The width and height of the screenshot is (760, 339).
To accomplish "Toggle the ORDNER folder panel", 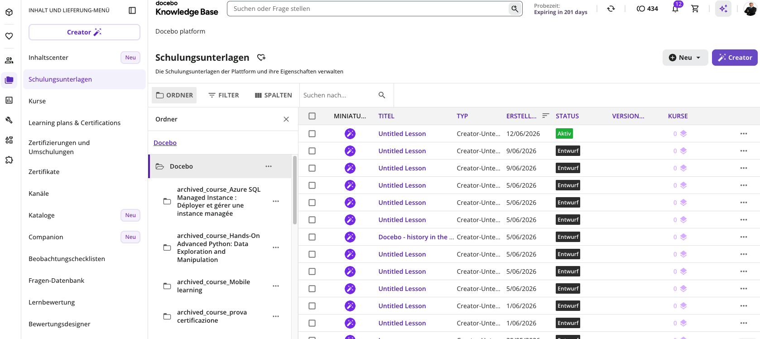I will [x=174, y=95].
